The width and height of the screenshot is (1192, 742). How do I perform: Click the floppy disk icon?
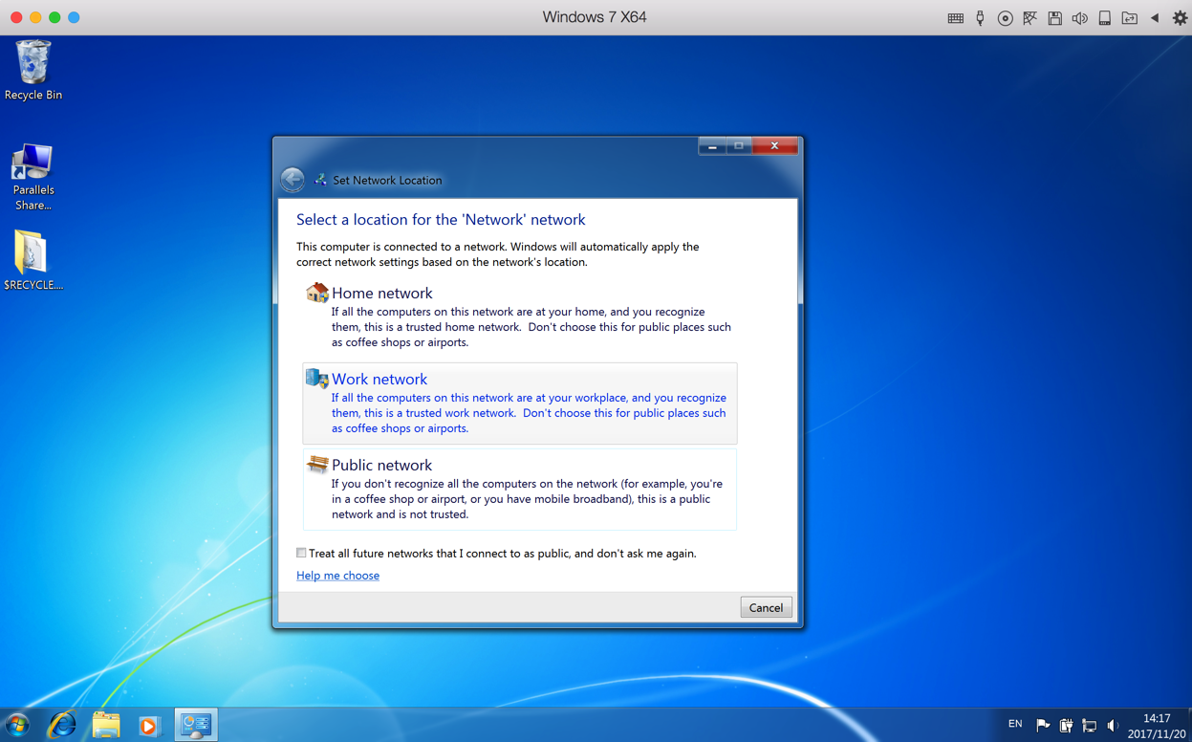tap(1054, 18)
